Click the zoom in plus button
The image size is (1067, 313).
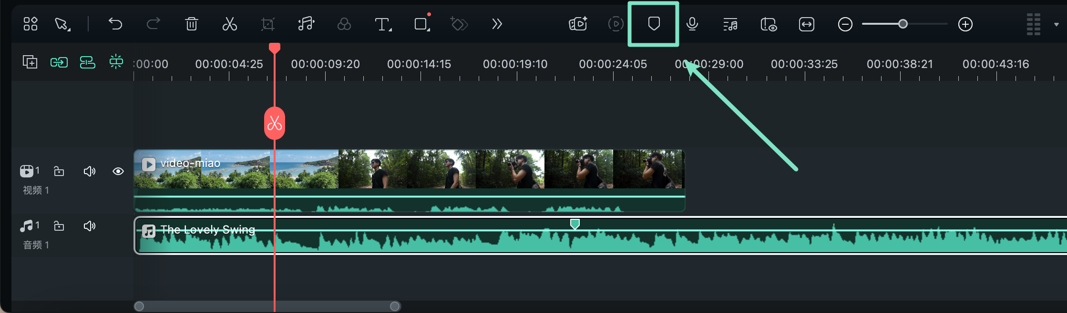tap(965, 24)
